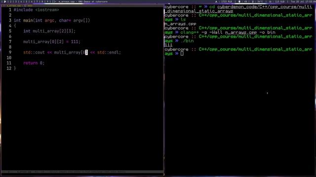This screenshot has width=316, height=177.
Task: Switch to workspace 1 in top bar
Action: point(8,1)
